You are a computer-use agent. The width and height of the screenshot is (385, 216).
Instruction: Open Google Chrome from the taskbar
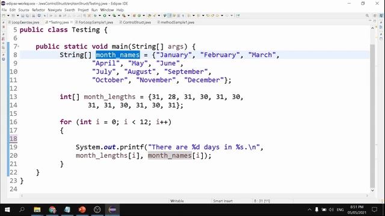[52, 209]
